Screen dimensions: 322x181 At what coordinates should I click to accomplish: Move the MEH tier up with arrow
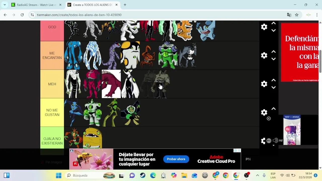[x=273, y=80]
